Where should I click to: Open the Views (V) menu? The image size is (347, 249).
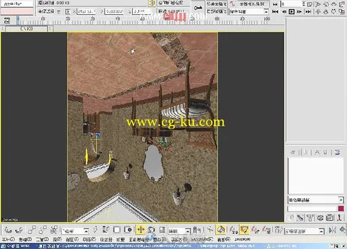point(72,240)
